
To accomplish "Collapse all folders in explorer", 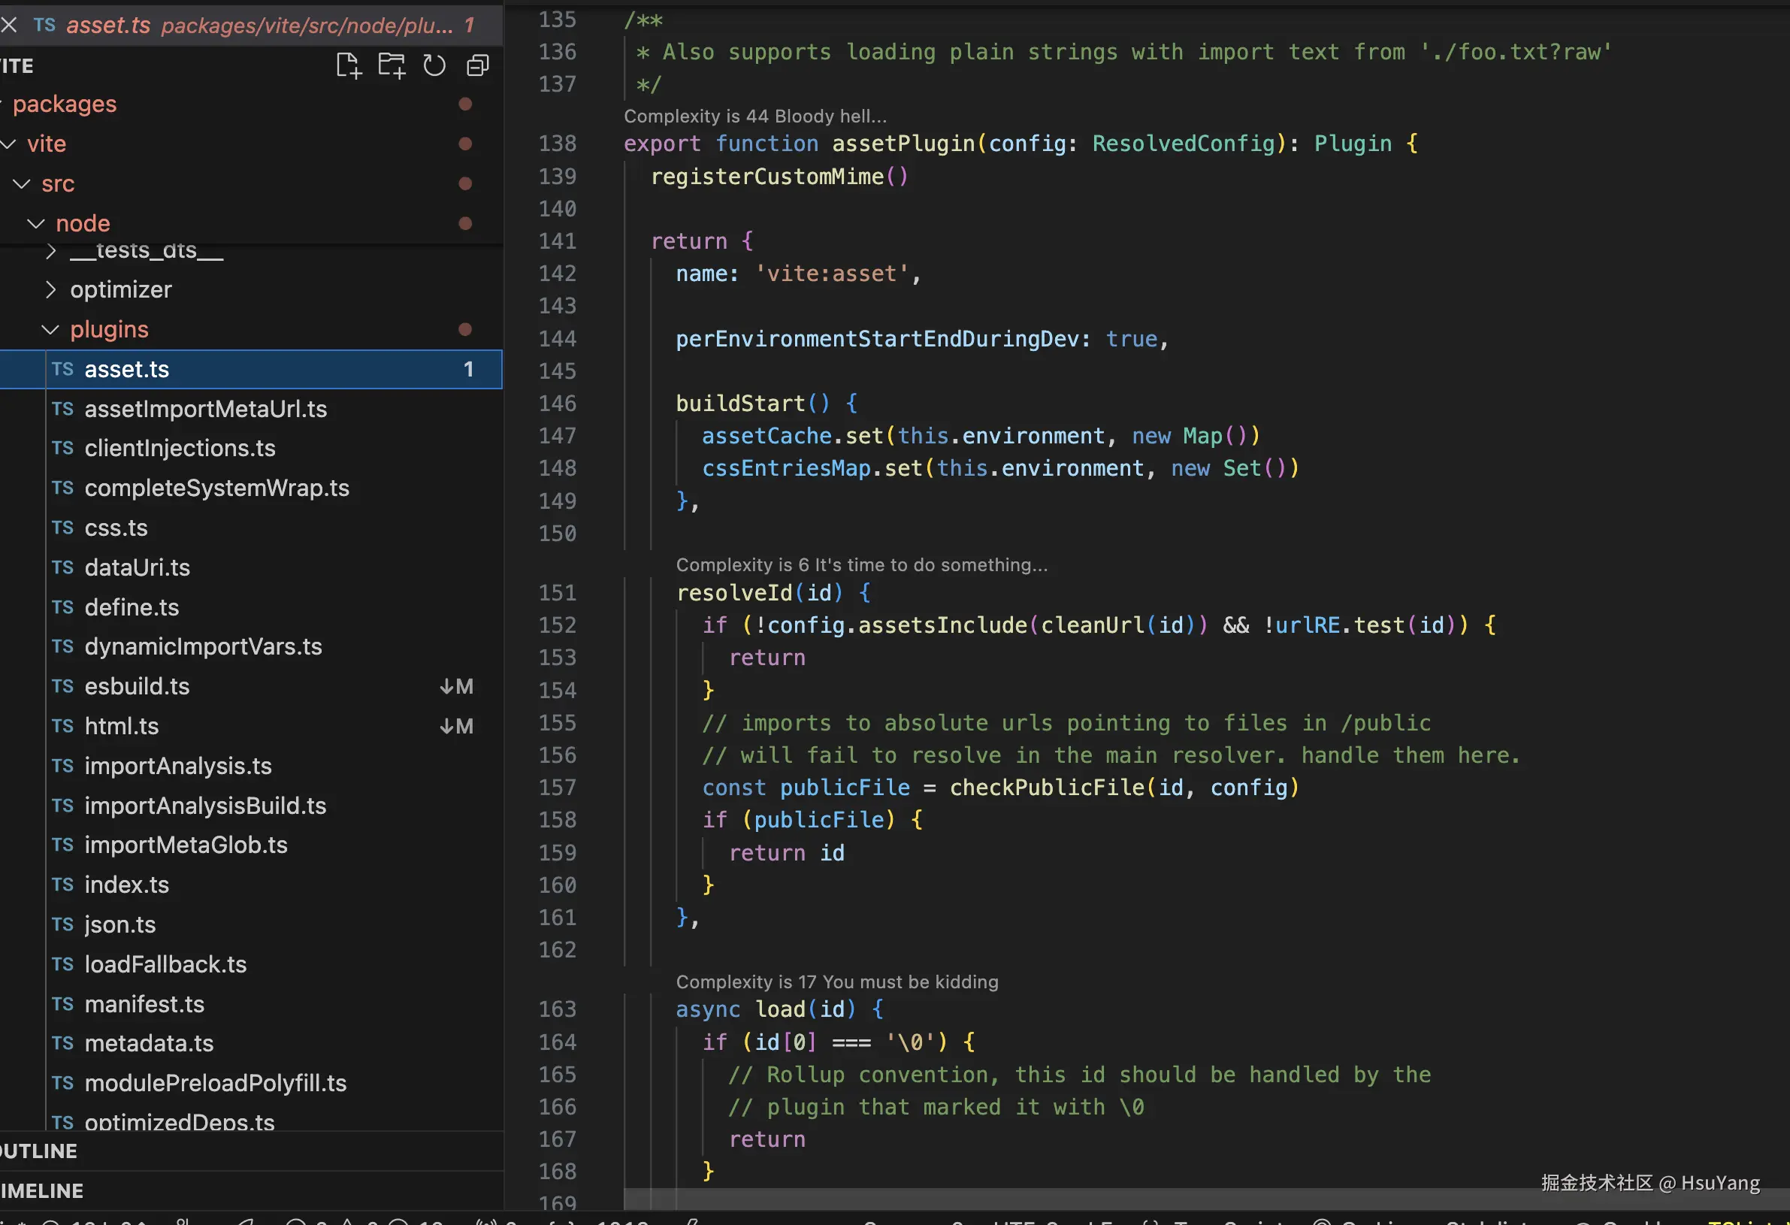I will (x=477, y=65).
